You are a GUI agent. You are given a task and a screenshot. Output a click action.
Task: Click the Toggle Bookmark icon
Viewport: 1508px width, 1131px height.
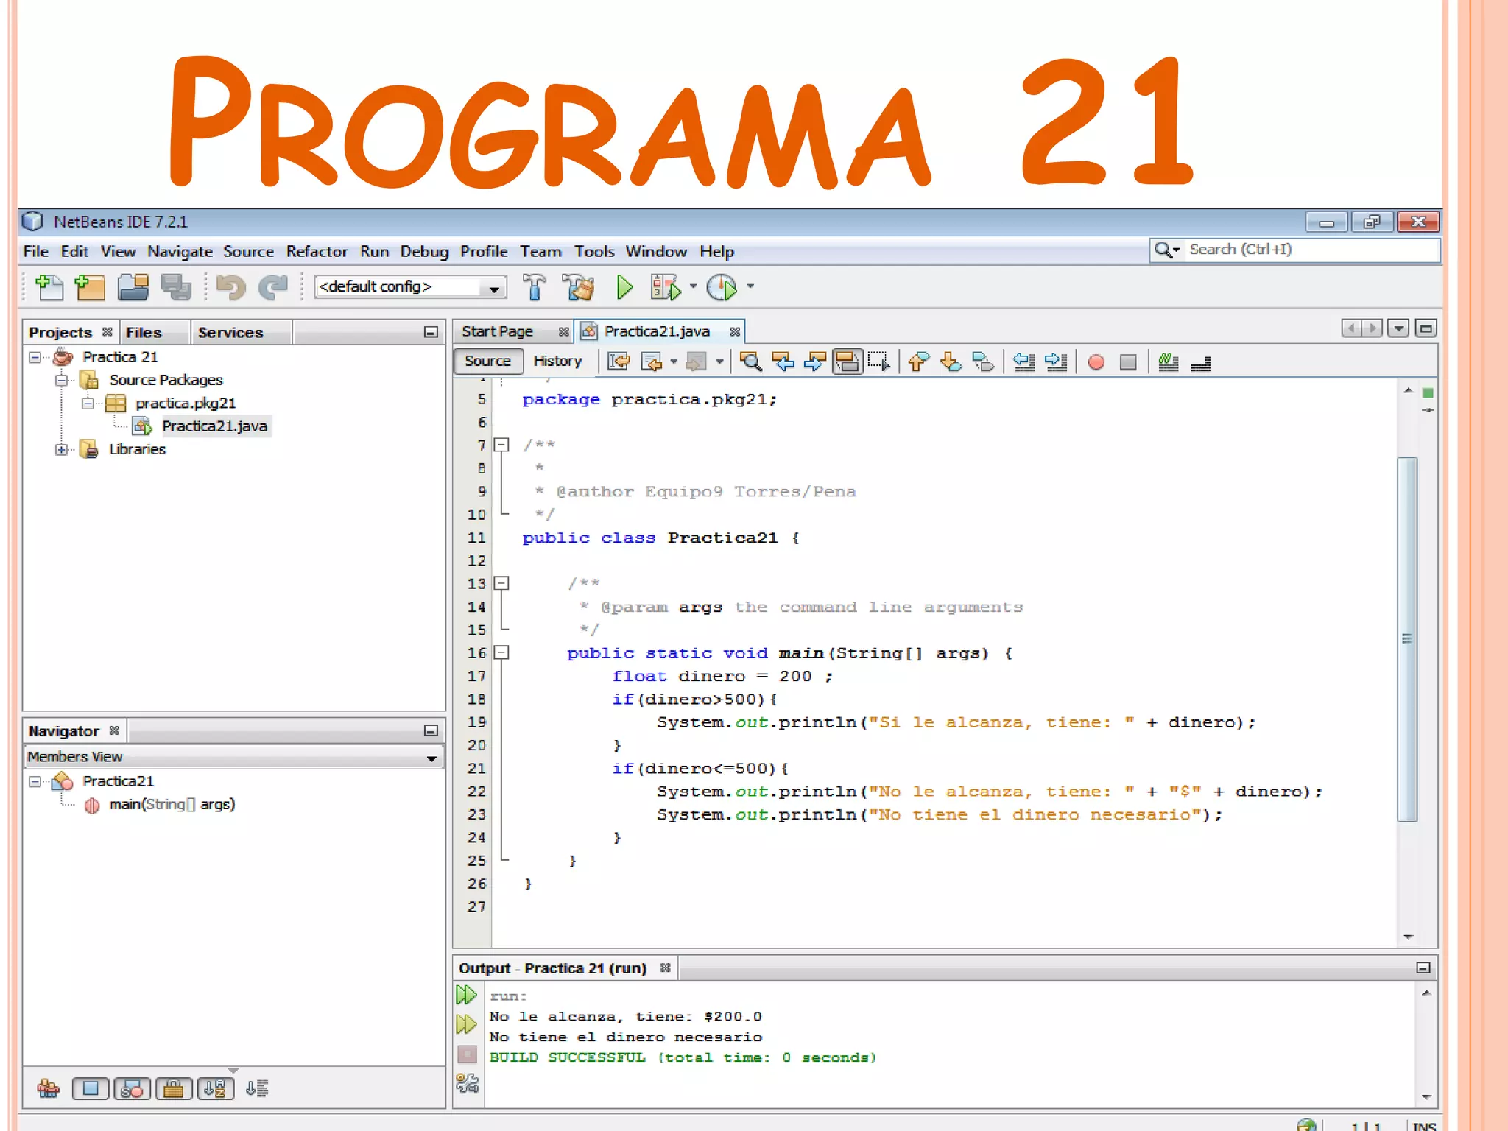point(983,362)
